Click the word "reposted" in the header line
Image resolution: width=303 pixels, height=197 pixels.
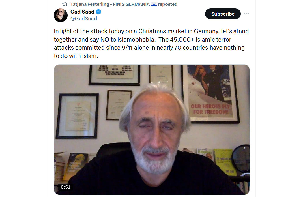click(168, 4)
